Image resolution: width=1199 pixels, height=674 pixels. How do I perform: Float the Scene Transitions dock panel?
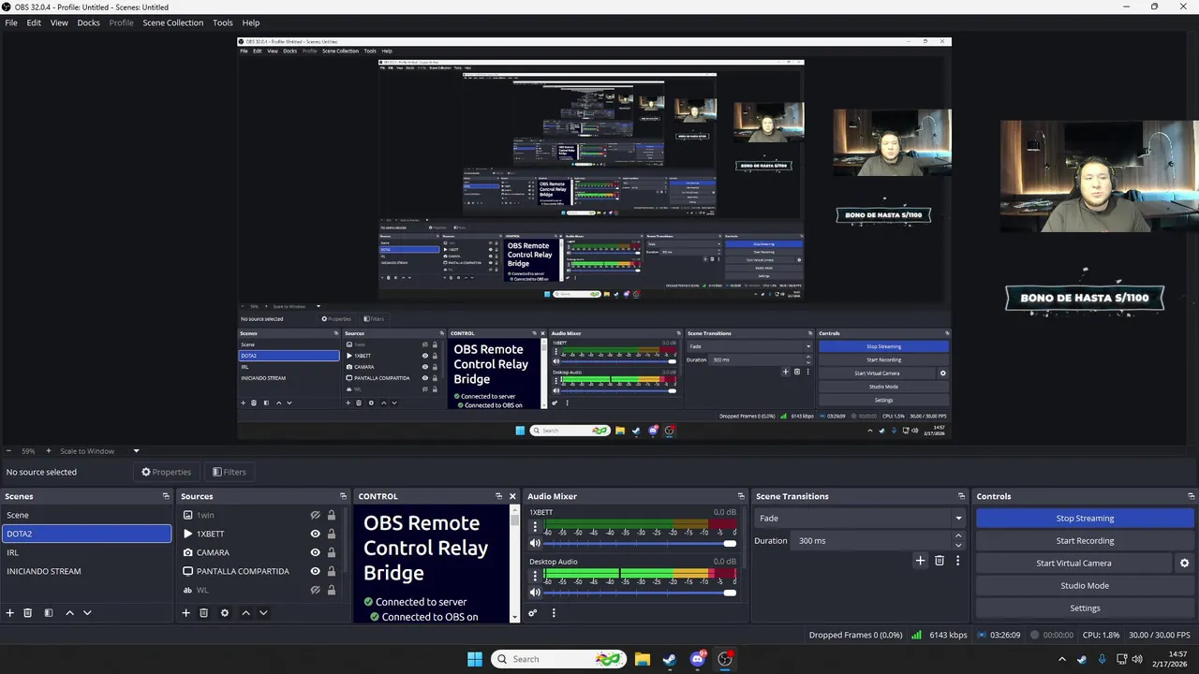point(961,496)
